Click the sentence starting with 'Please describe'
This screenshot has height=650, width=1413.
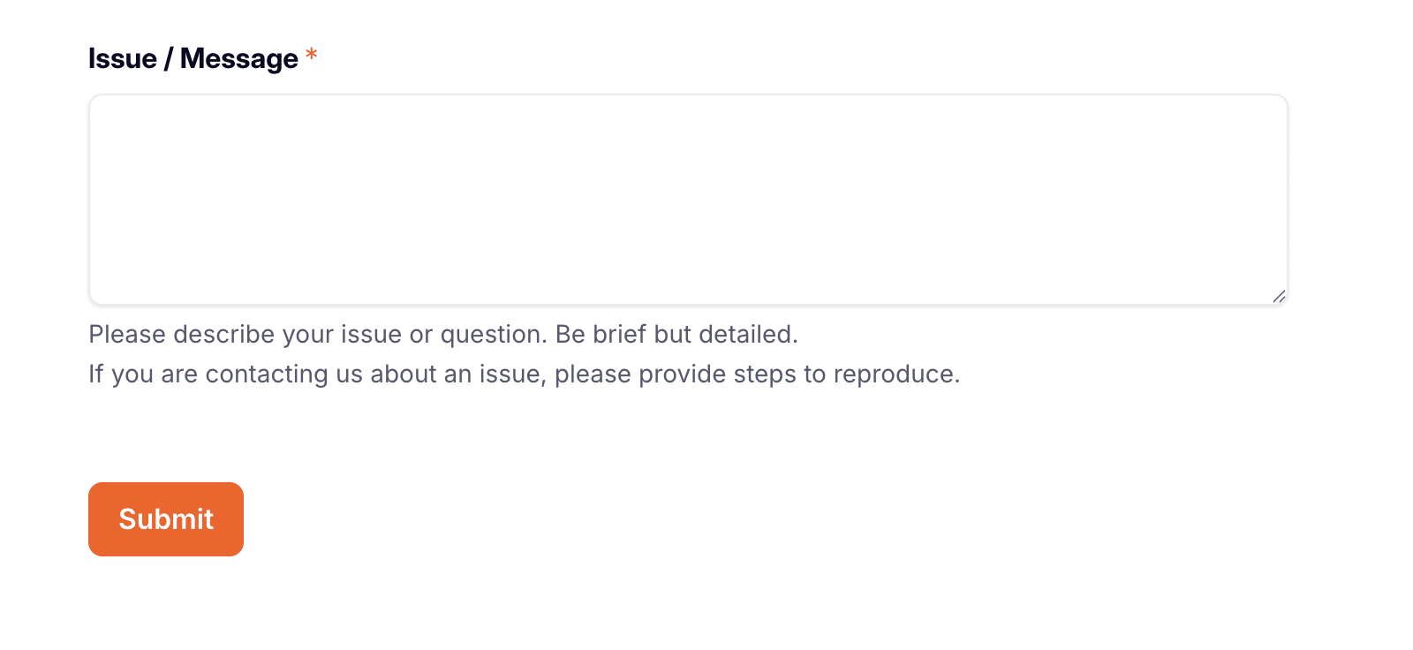(x=442, y=335)
